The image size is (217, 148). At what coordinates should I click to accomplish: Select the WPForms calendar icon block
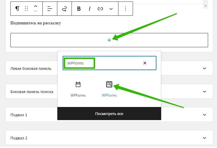(78, 89)
